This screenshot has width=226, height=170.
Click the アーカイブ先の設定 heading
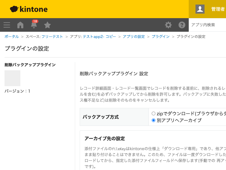click(x=105, y=139)
